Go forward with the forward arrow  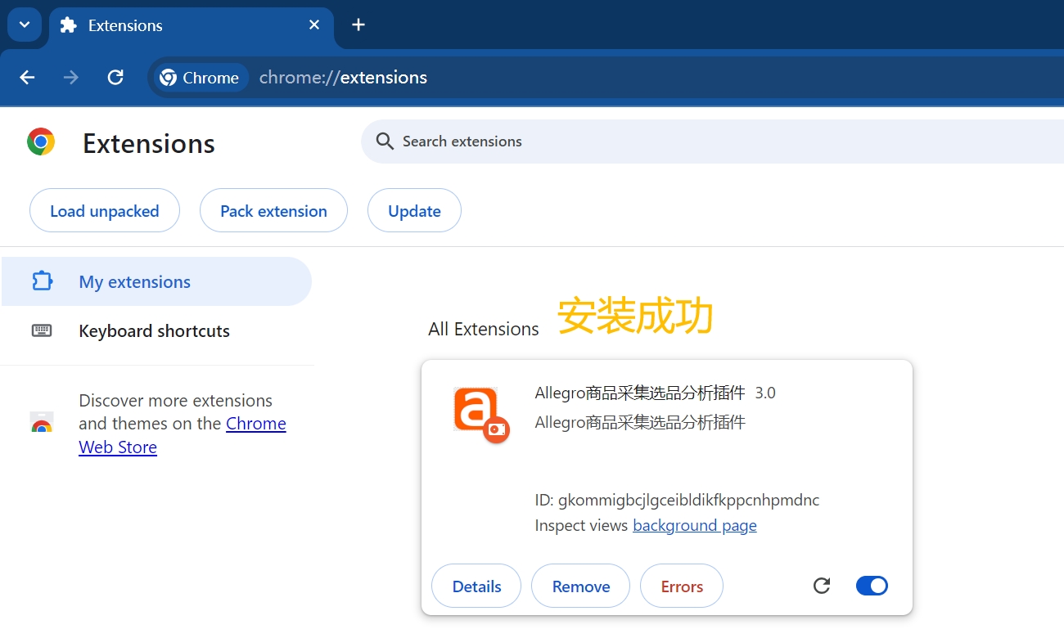(x=71, y=78)
